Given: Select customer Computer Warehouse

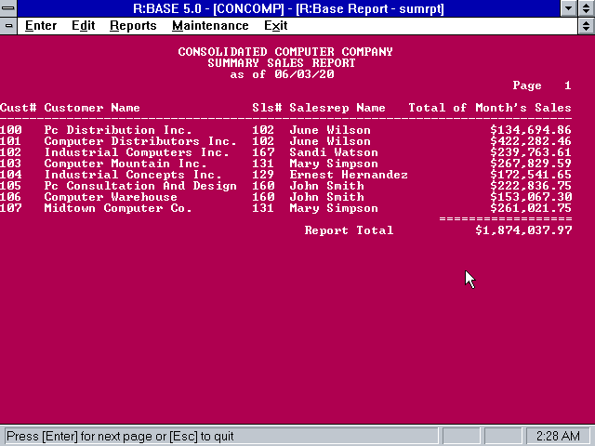Looking at the screenshot, I should (111, 197).
